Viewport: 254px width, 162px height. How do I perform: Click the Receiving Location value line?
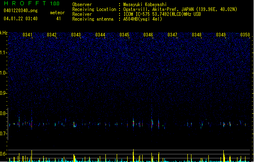point(180,9)
